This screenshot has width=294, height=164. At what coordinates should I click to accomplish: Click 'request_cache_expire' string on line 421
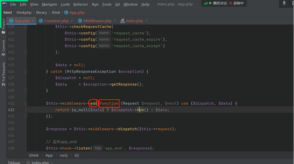point(137,40)
